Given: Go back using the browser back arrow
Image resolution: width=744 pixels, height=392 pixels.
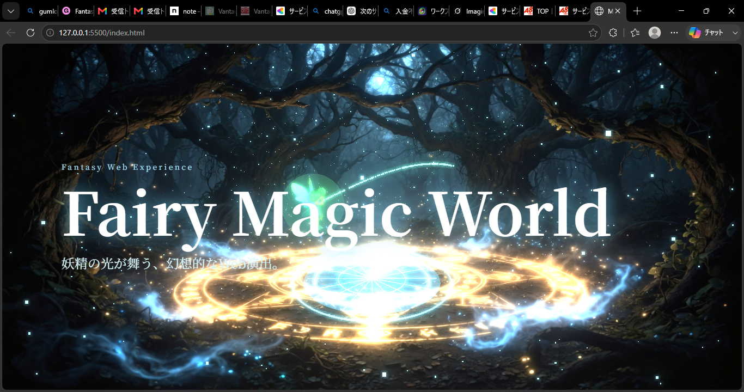Looking at the screenshot, I should [11, 33].
